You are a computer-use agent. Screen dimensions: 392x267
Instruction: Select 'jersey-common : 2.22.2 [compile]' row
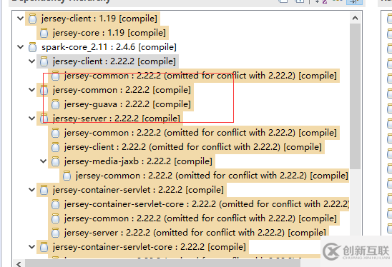point(115,90)
